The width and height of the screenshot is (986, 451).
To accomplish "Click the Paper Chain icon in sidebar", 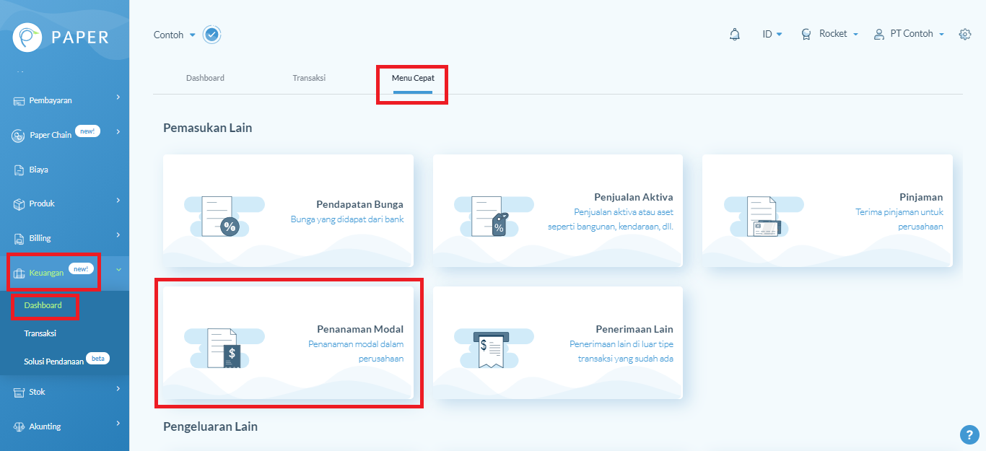I will point(19,135).
